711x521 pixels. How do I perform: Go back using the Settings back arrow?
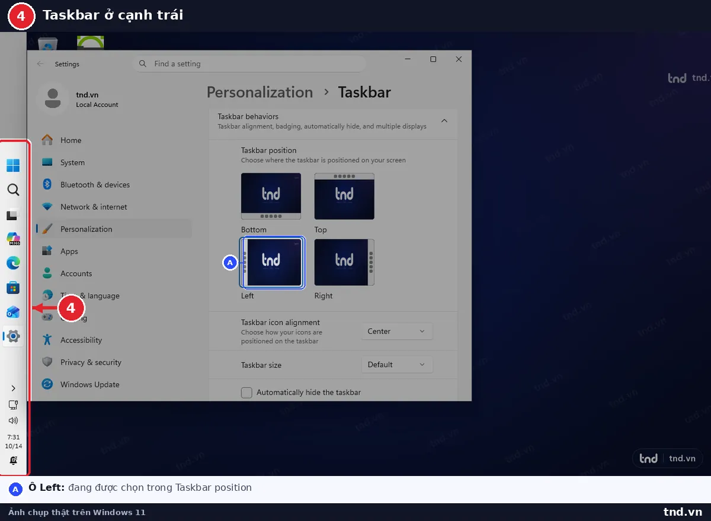(40, 64)
